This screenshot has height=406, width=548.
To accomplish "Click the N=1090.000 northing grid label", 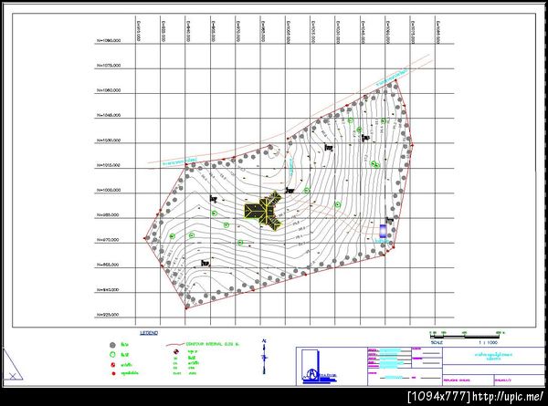I will 109,40.
